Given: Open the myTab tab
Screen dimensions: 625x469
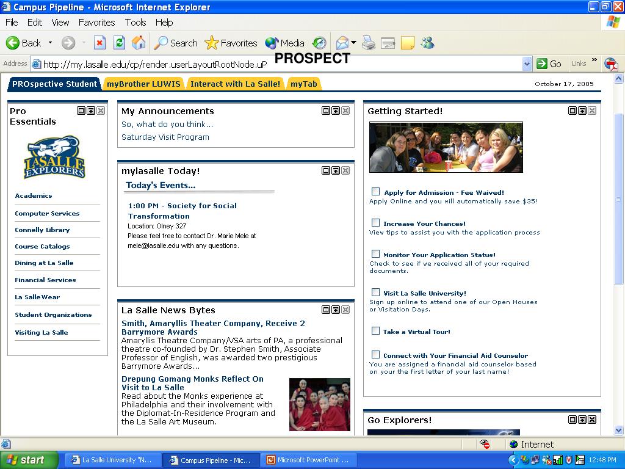Looking at the screenshot, I should click(x=304, y=84).
